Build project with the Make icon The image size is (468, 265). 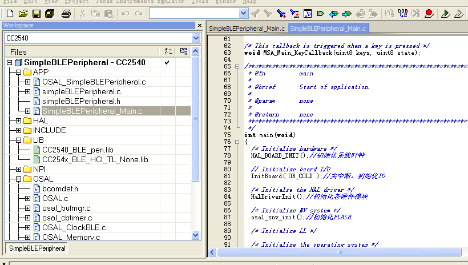tap(402, 14)
